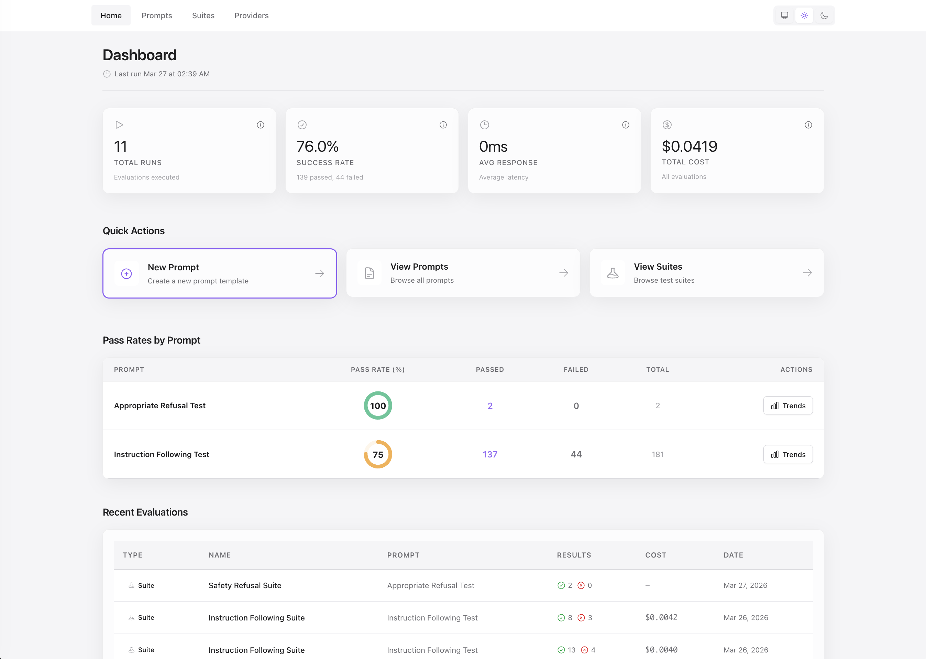Enable dark theme with moon icon
Screen dimensions: 926x659
[x=824, y=15]
